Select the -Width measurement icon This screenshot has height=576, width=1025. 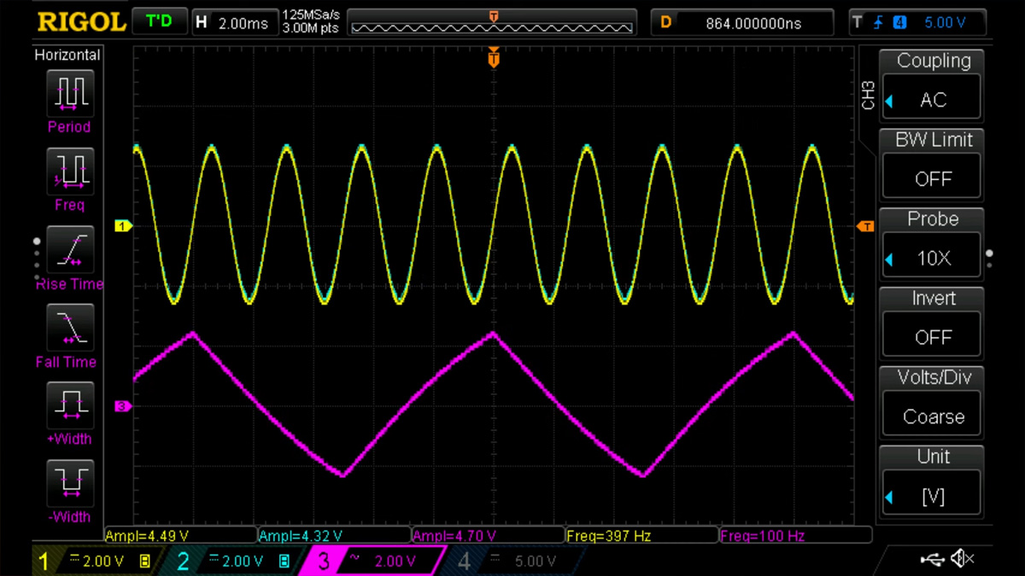point(68,482)
